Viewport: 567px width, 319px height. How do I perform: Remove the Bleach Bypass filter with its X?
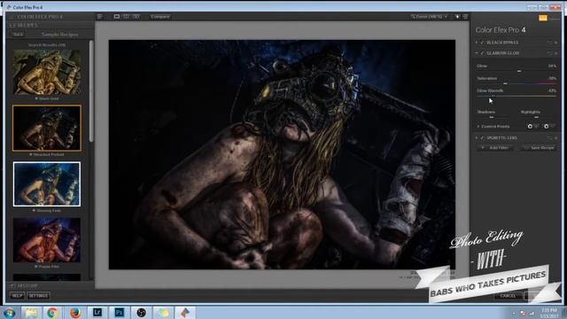[556, 43]
